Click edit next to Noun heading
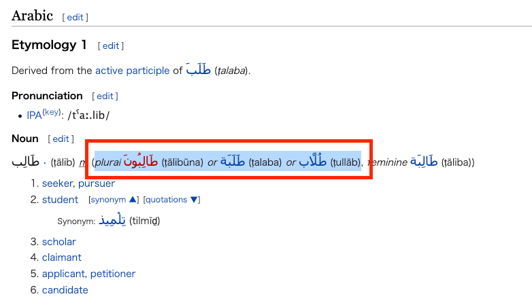The image size is (532, 305). coord(62,139)
